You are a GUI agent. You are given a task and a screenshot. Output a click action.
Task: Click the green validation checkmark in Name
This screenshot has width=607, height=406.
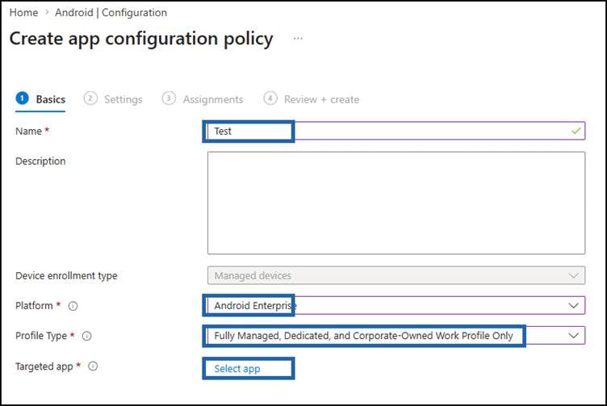(x=576, y=131)
